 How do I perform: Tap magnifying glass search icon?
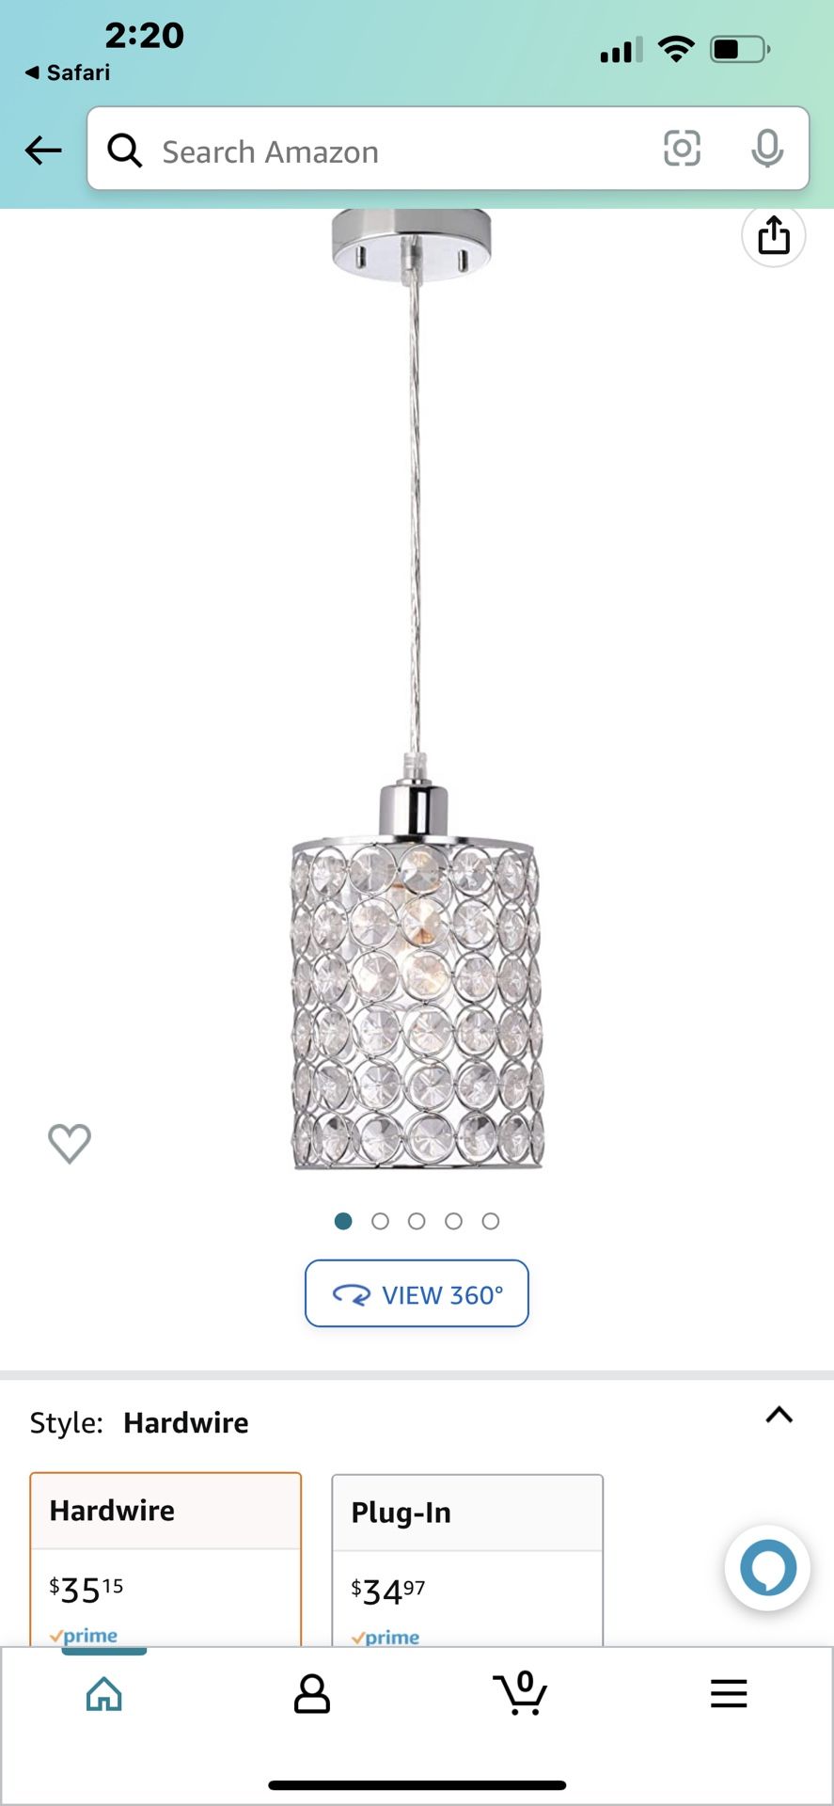[124, 150]
